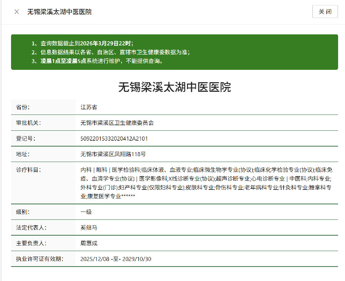Click the 省份 label
This screenshot has width=345, height=281.
coord(23,107)
